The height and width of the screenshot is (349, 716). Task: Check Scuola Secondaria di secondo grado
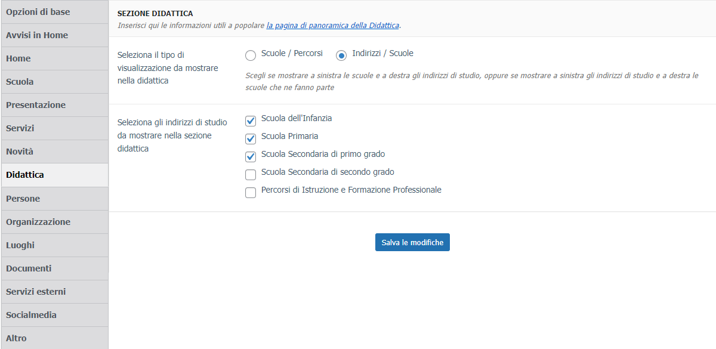coord(251,175)
